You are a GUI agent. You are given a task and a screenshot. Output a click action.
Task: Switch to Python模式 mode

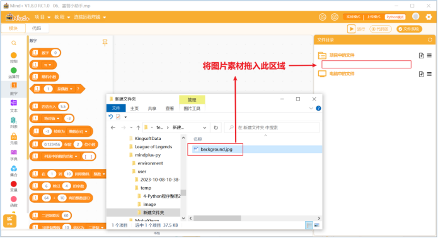click(395, 17)
